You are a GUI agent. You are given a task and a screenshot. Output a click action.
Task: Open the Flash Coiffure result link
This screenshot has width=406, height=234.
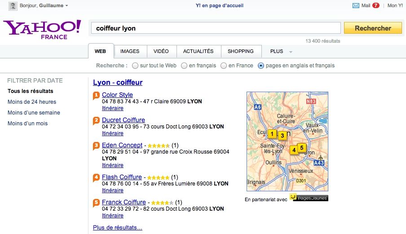pyautogui.click(x=122, y=177)
